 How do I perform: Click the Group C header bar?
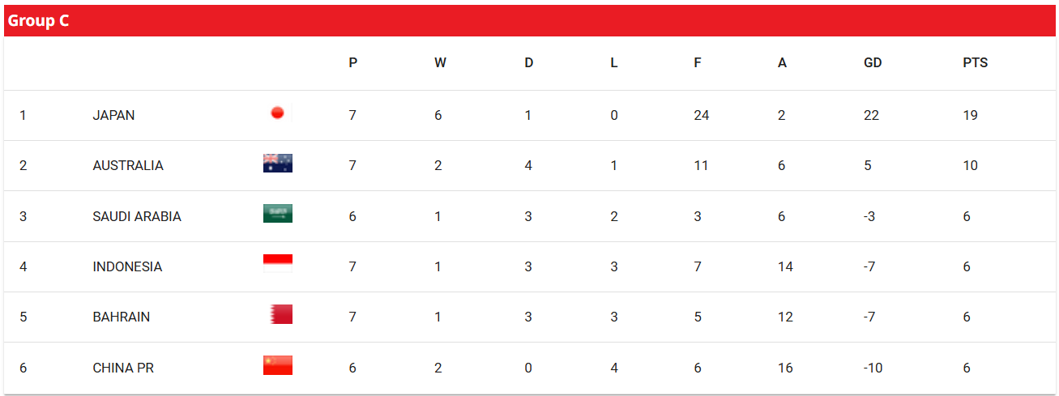(529, 21)
